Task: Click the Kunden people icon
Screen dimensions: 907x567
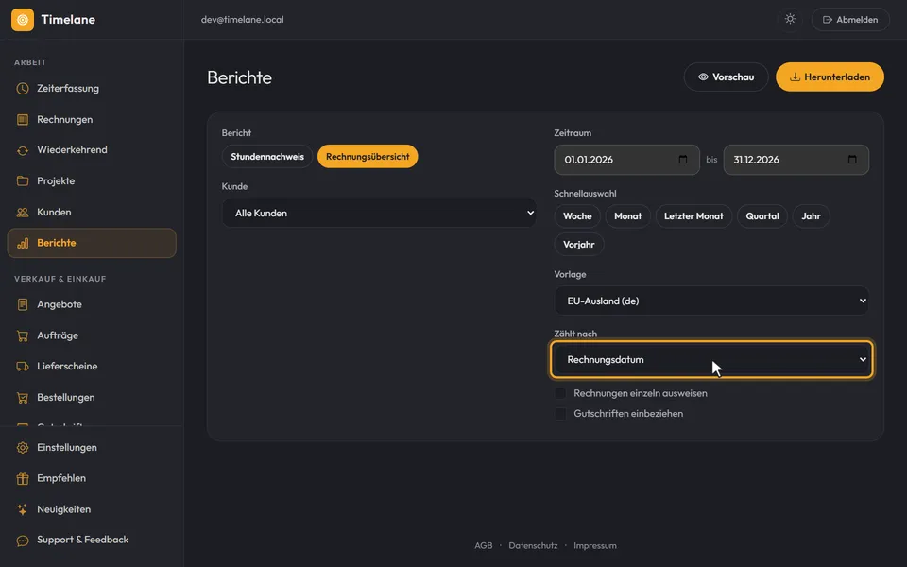Action: click(x=23, y=213)
